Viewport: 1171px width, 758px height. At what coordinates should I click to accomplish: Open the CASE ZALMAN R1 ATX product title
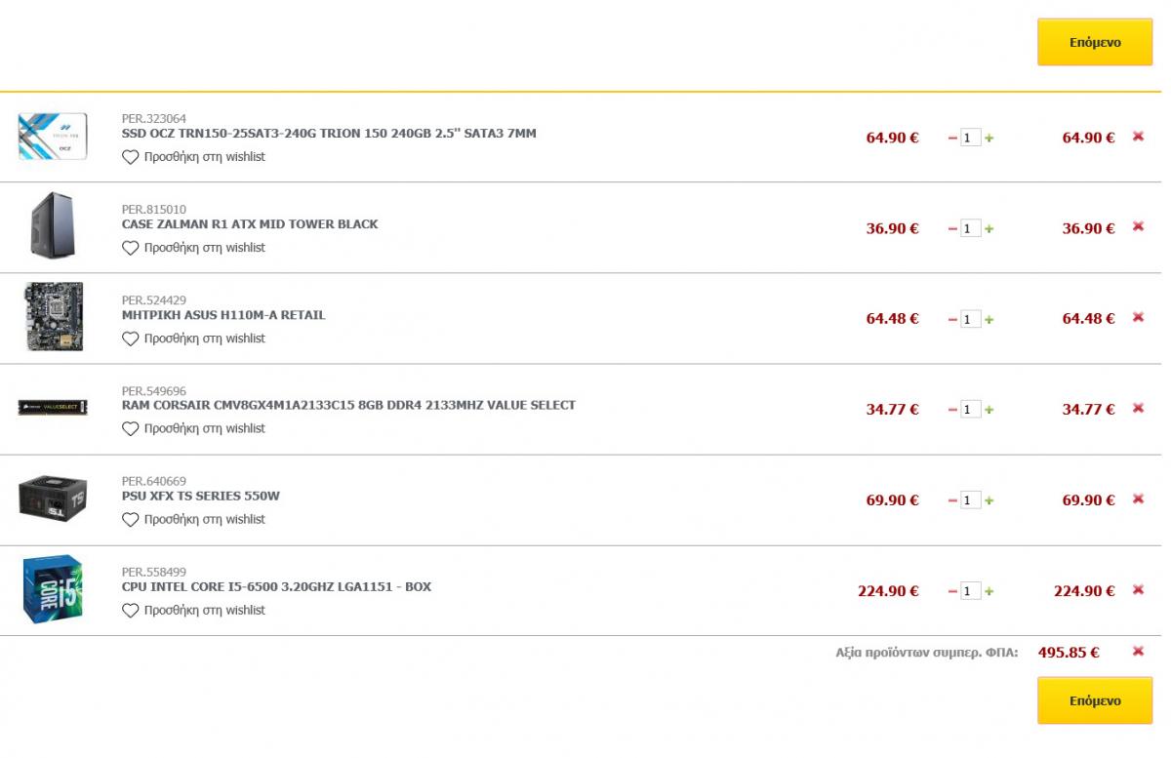point(250,224)
